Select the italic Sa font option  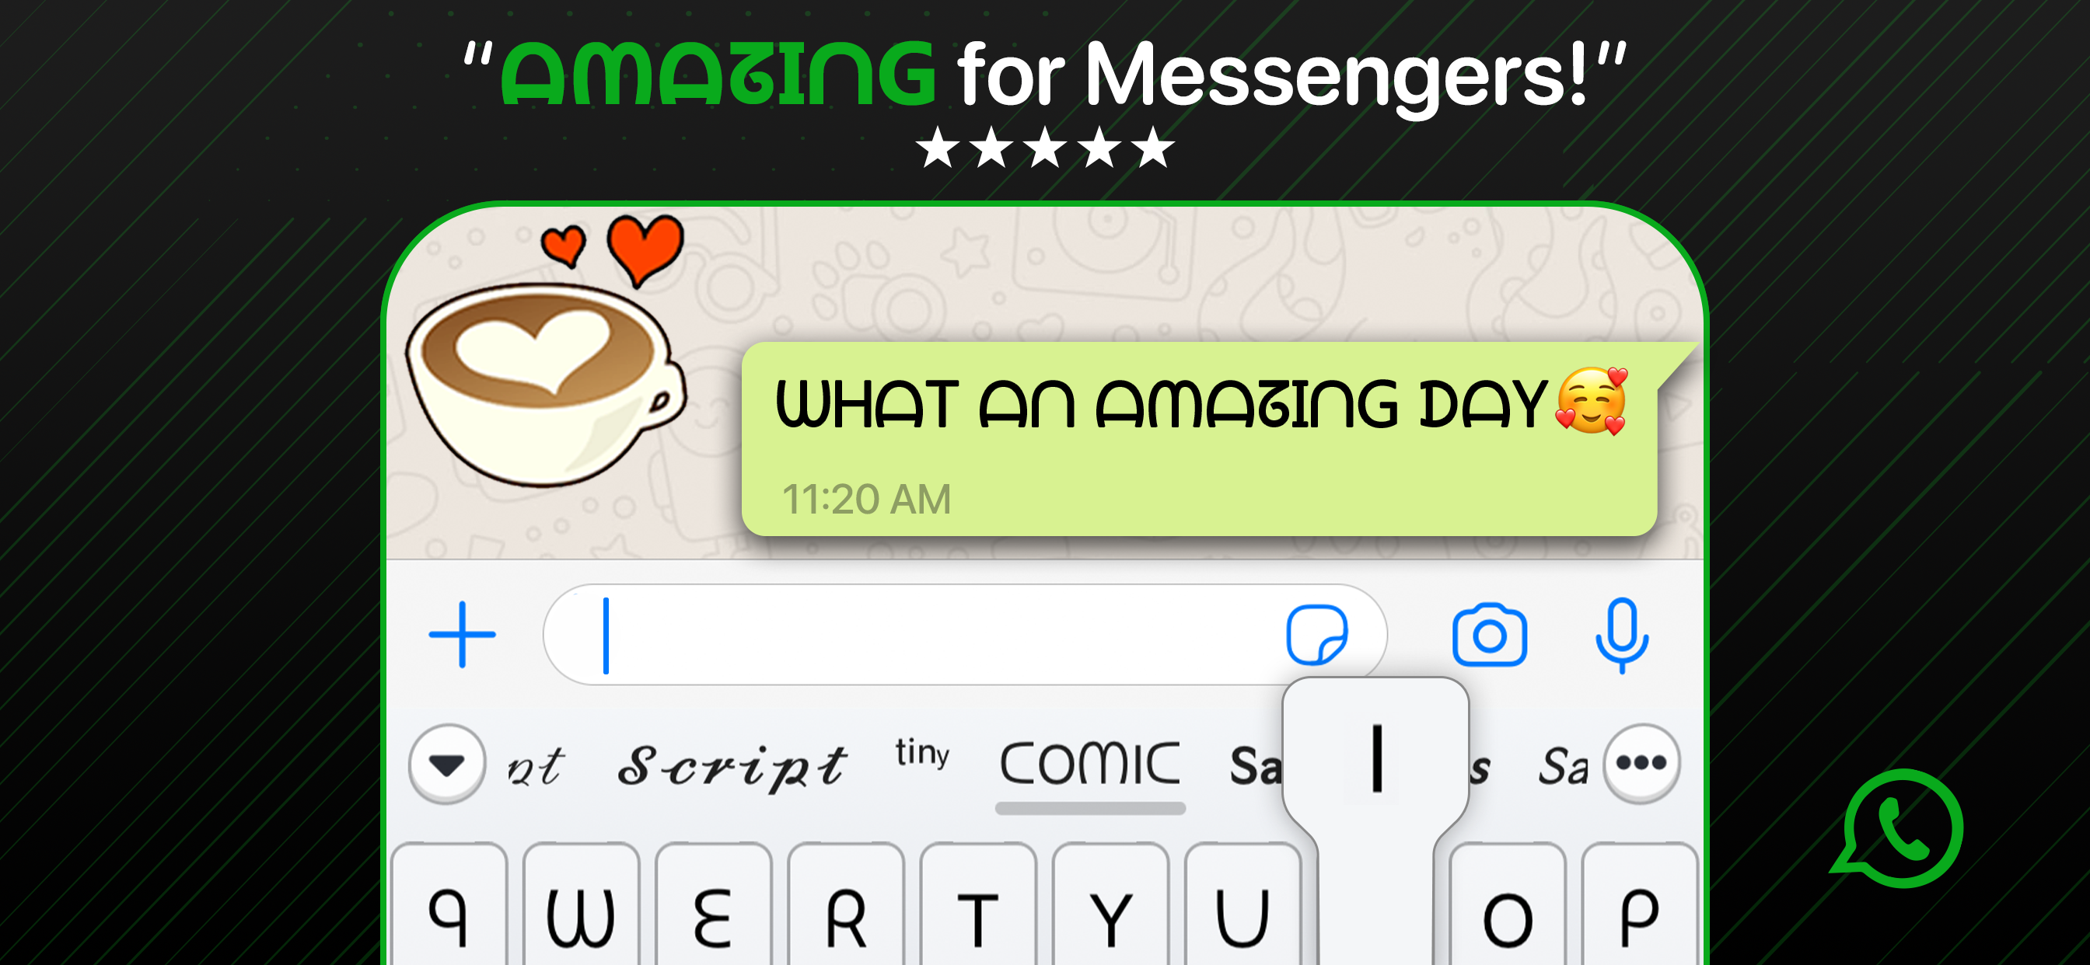(x=1563, y=766)
